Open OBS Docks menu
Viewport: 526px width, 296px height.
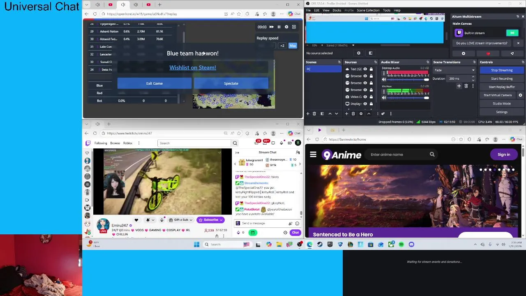click(337, 10)
